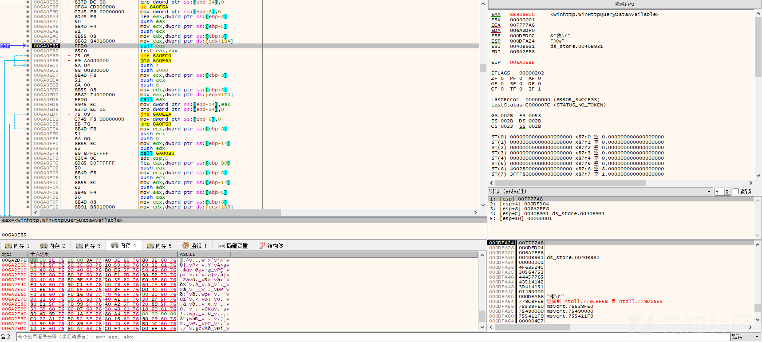Click stack pane scrollbar up arrow

point(758,244)
